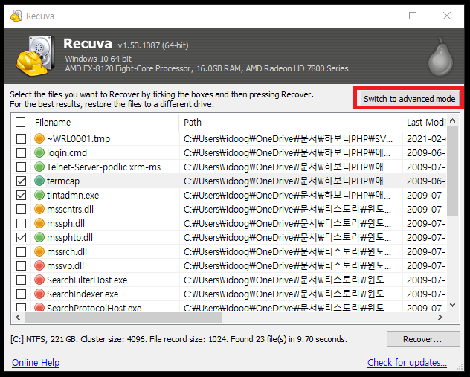The width and height of the screenshot is (470, 377).
Task: Click Switch to advanced mode button
Action: pyautogui.click(x=410, y=99)
